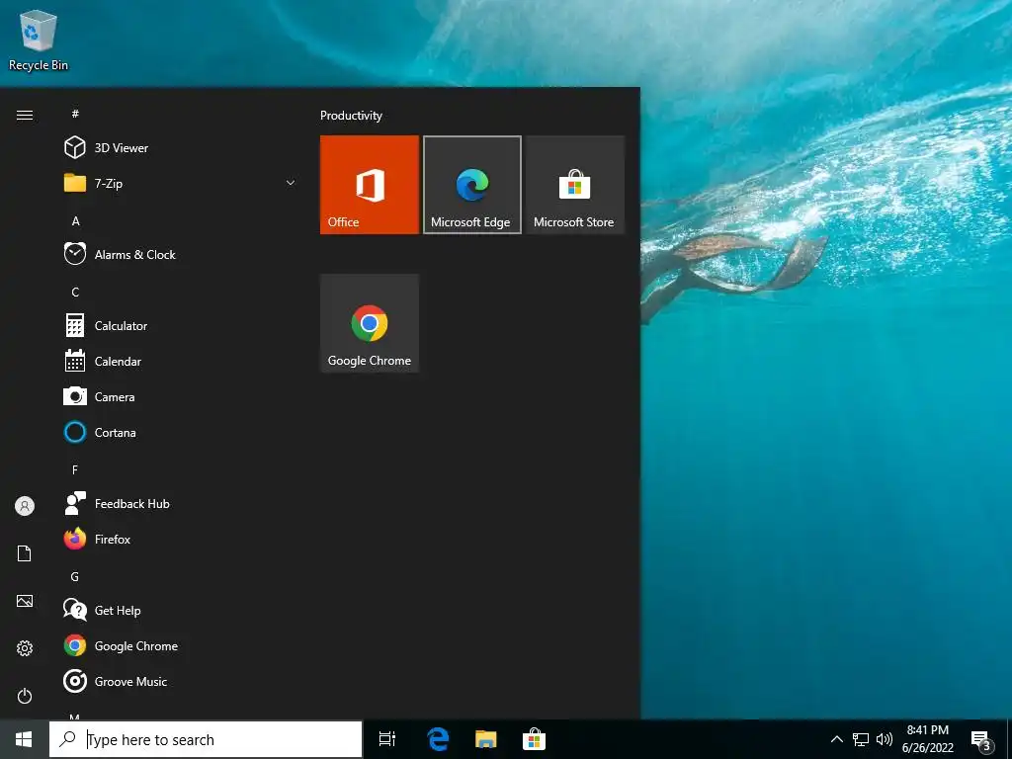Viewport: 1012px width, 759px height.
Task: Jump using the # letter header
Action: (x=75, y=114)
